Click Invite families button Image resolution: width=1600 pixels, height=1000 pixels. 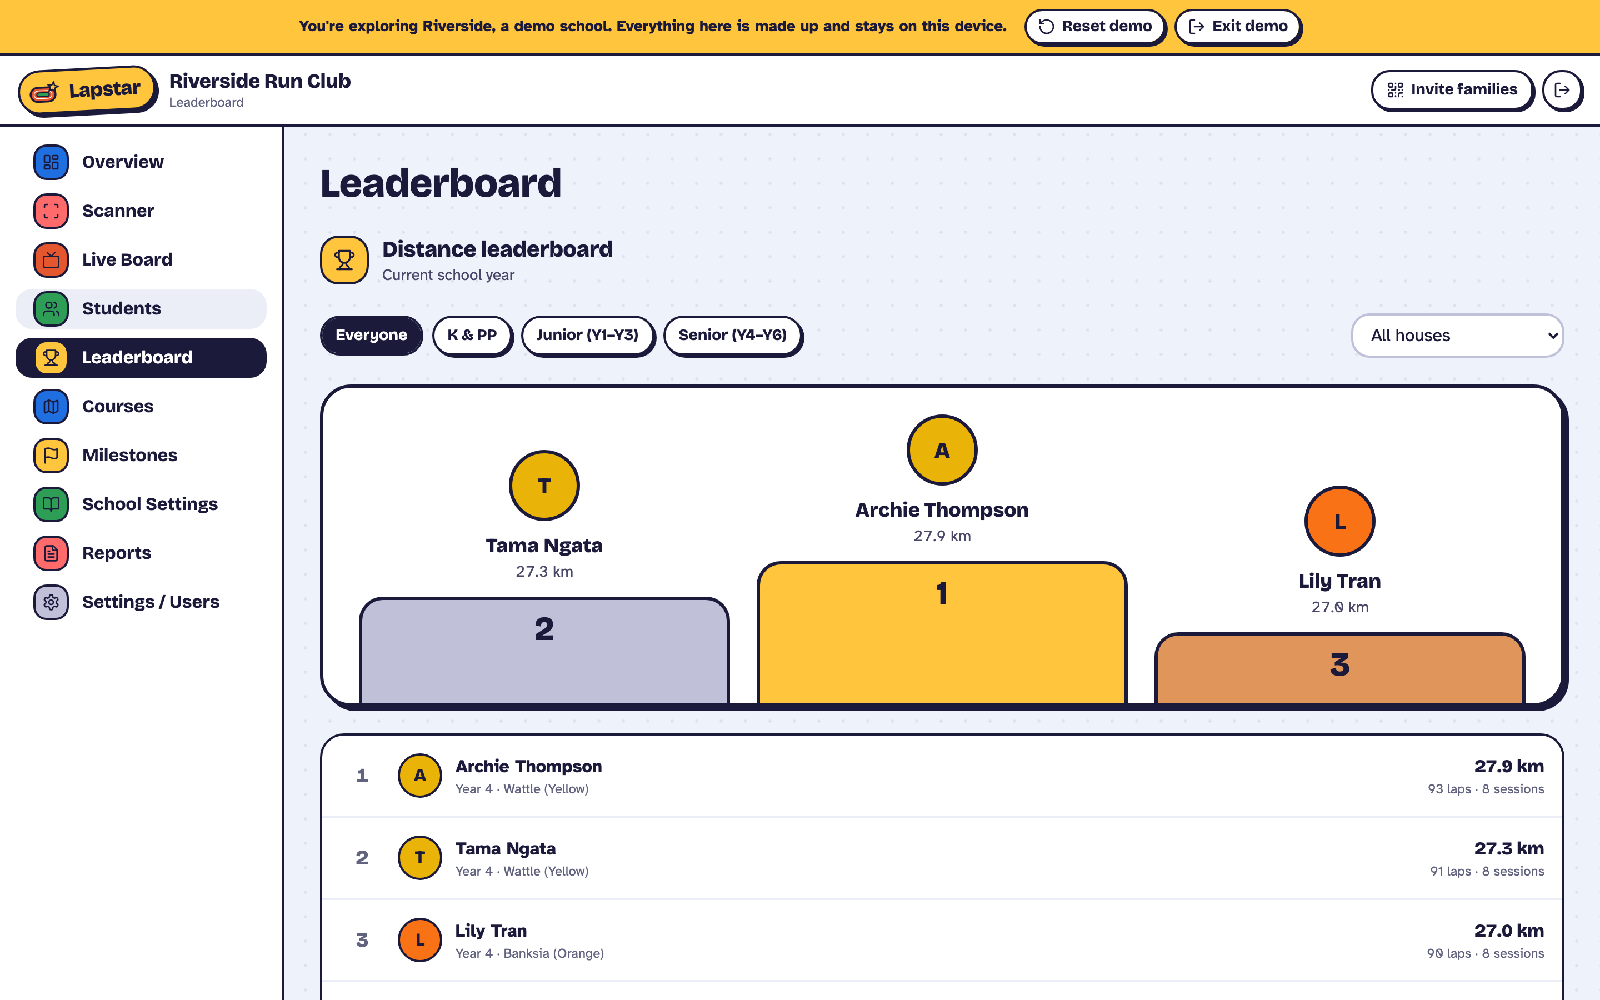1453,90
